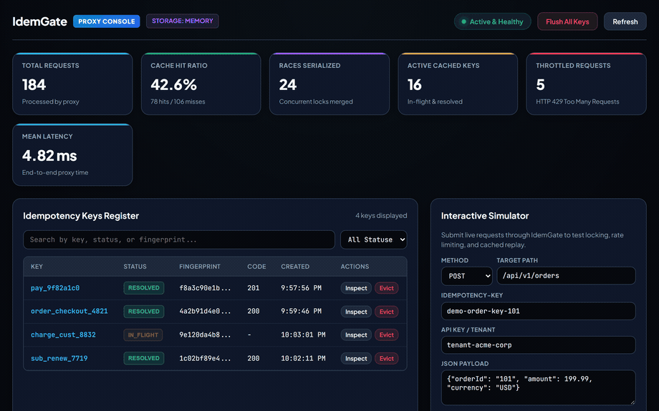Click RESOLVED badge in order_checkout_4821 row

[144, 311]
